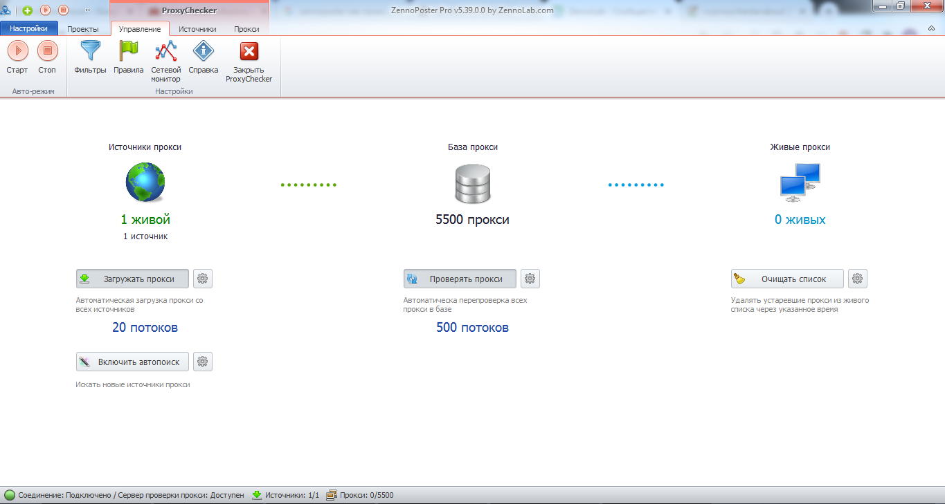This screenshot has height=504, width=945.
Task: Click the База прокси database icon
Action: pyautogui.click(x=472, y=183)
